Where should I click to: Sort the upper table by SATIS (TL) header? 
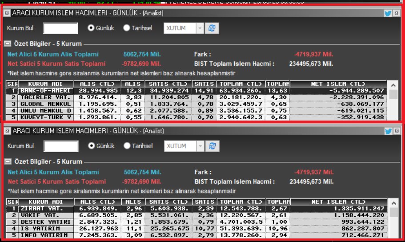click(168, 84)
